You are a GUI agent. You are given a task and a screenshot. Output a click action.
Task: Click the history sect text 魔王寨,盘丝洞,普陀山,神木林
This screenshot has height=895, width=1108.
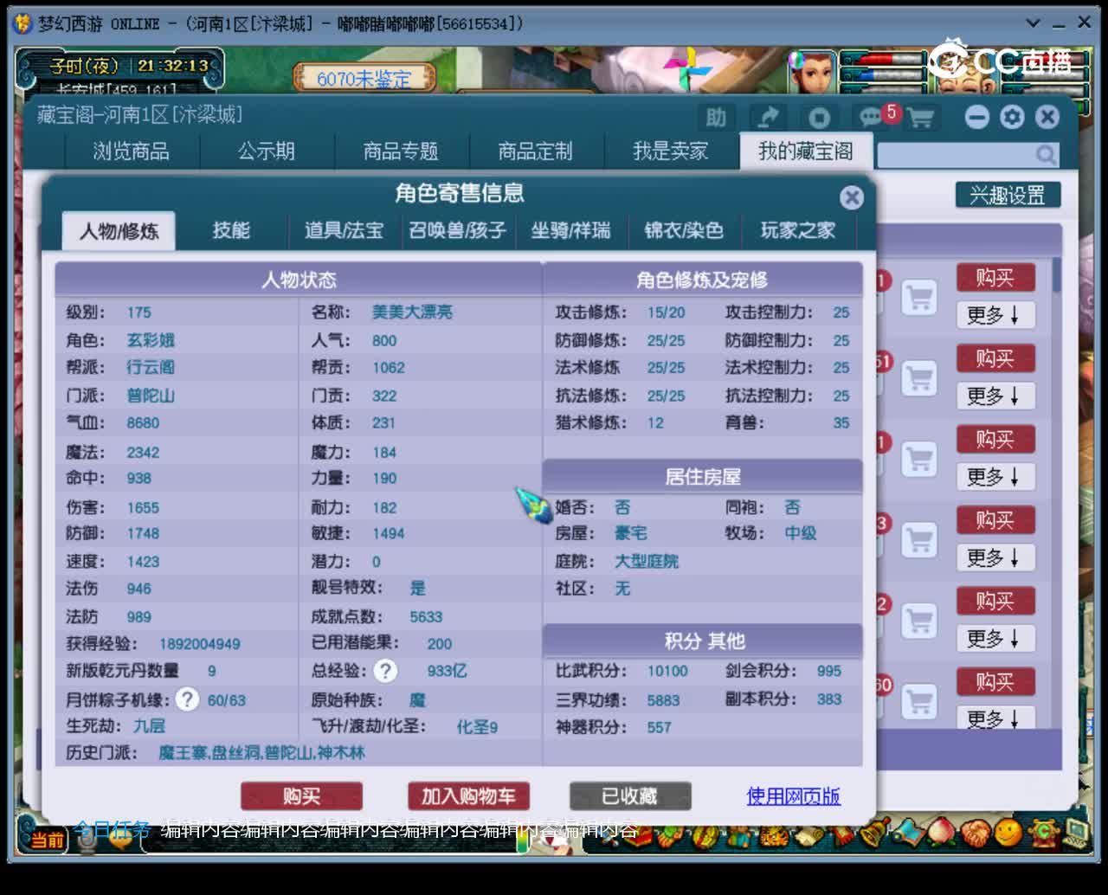coord(261,753)
